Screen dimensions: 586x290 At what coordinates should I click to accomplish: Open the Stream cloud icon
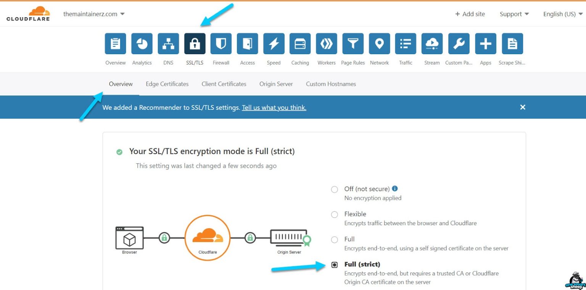(x=432, y=44)
